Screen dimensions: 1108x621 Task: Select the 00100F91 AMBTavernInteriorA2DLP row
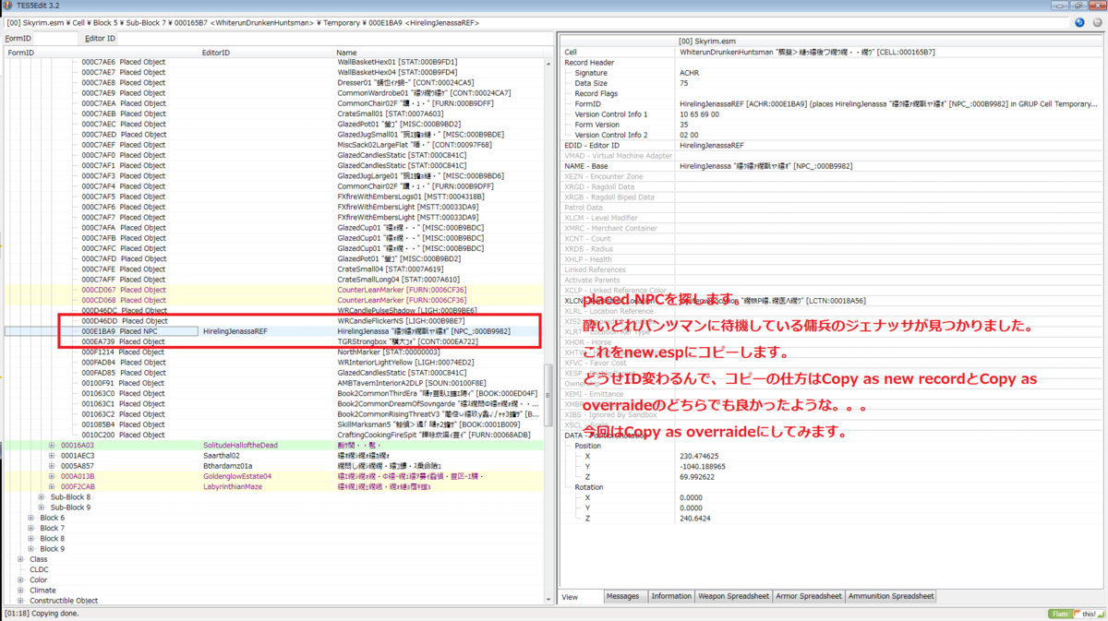point(274,383)
